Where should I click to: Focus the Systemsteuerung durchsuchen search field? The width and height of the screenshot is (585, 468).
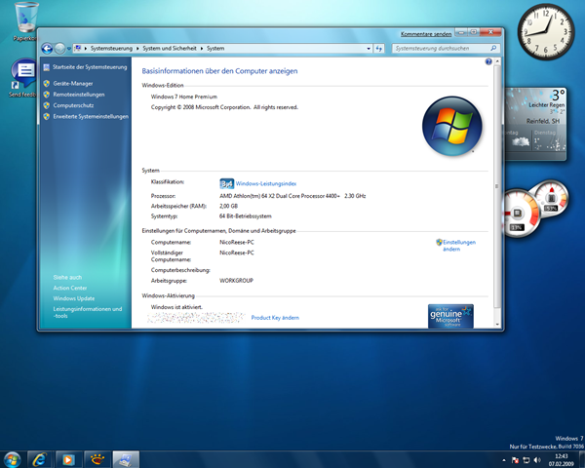(x=446, y=49)
